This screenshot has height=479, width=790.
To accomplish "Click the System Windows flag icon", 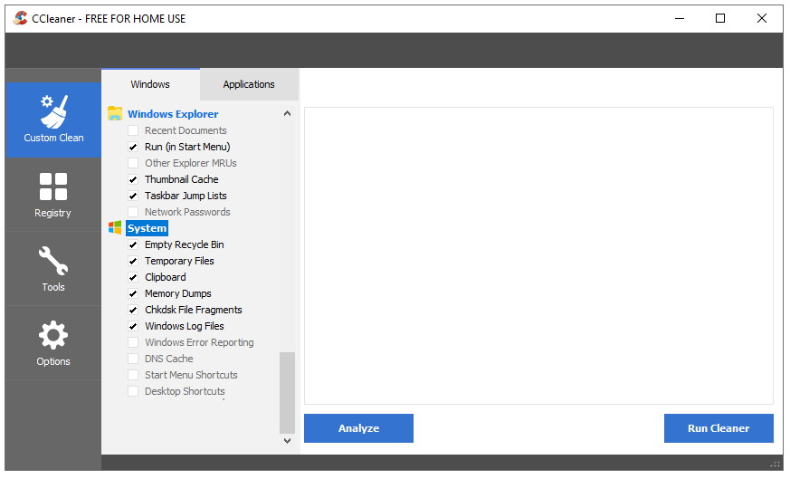I will (115, 228).
